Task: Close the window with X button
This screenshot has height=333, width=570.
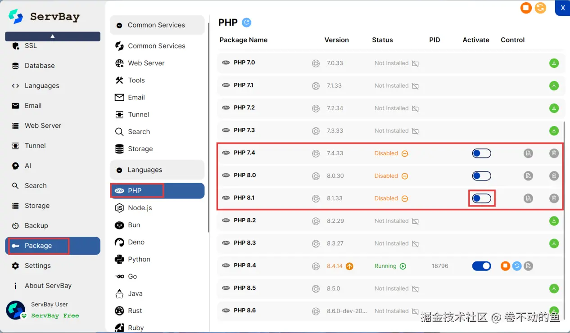Action: coord(563,8)
